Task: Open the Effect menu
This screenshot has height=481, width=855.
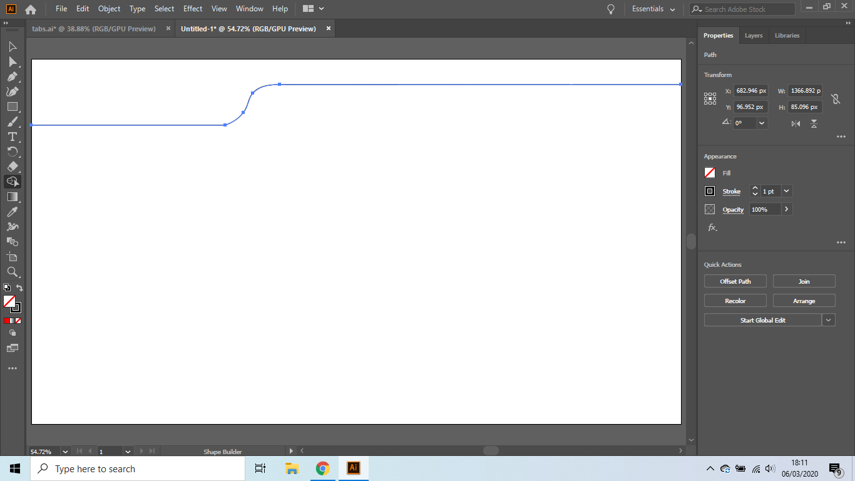Action: (192, 9)
